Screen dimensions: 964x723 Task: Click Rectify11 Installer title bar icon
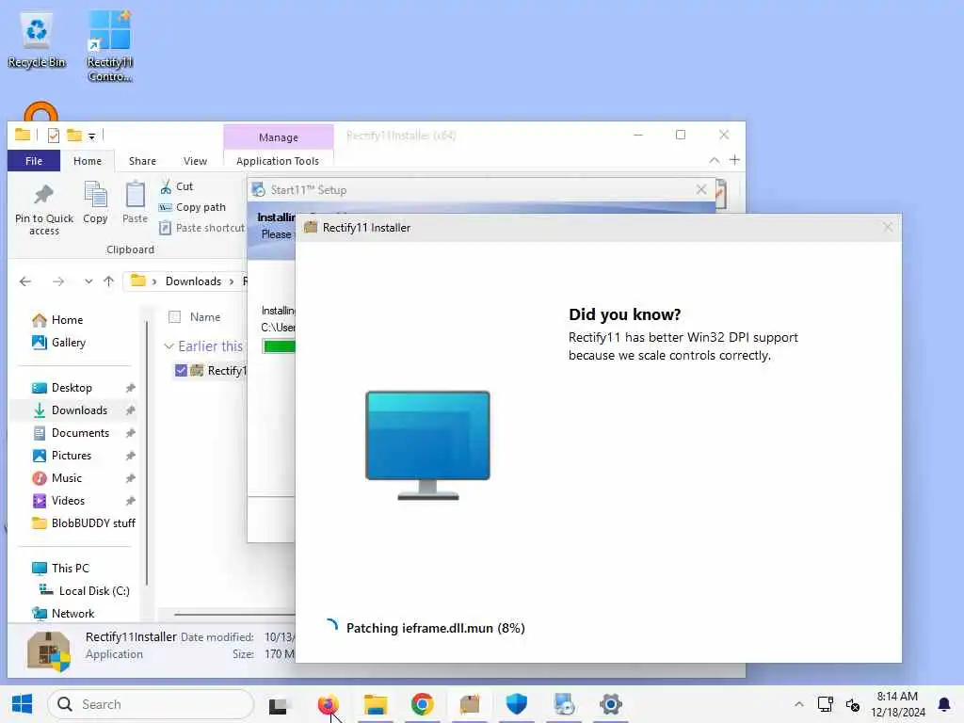pos(311,228)
